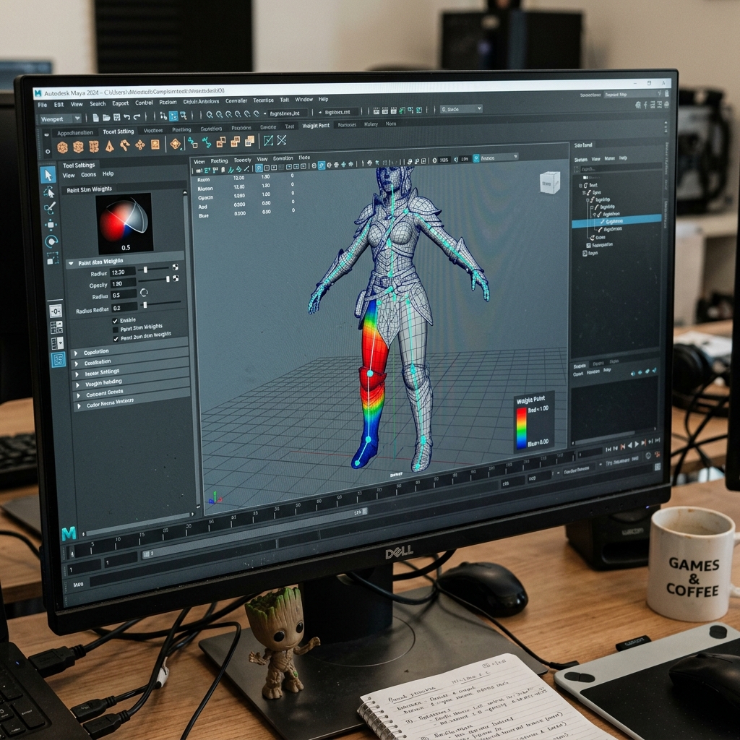Click the play forward button in playback controls
The height and width of the screenshot is (740, 740).
pyautogui.click(x=637, y=444)
